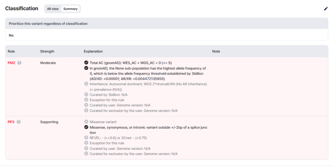Click the Explanation column header
This screenshot has width=333, height=166.
(93, 51)
